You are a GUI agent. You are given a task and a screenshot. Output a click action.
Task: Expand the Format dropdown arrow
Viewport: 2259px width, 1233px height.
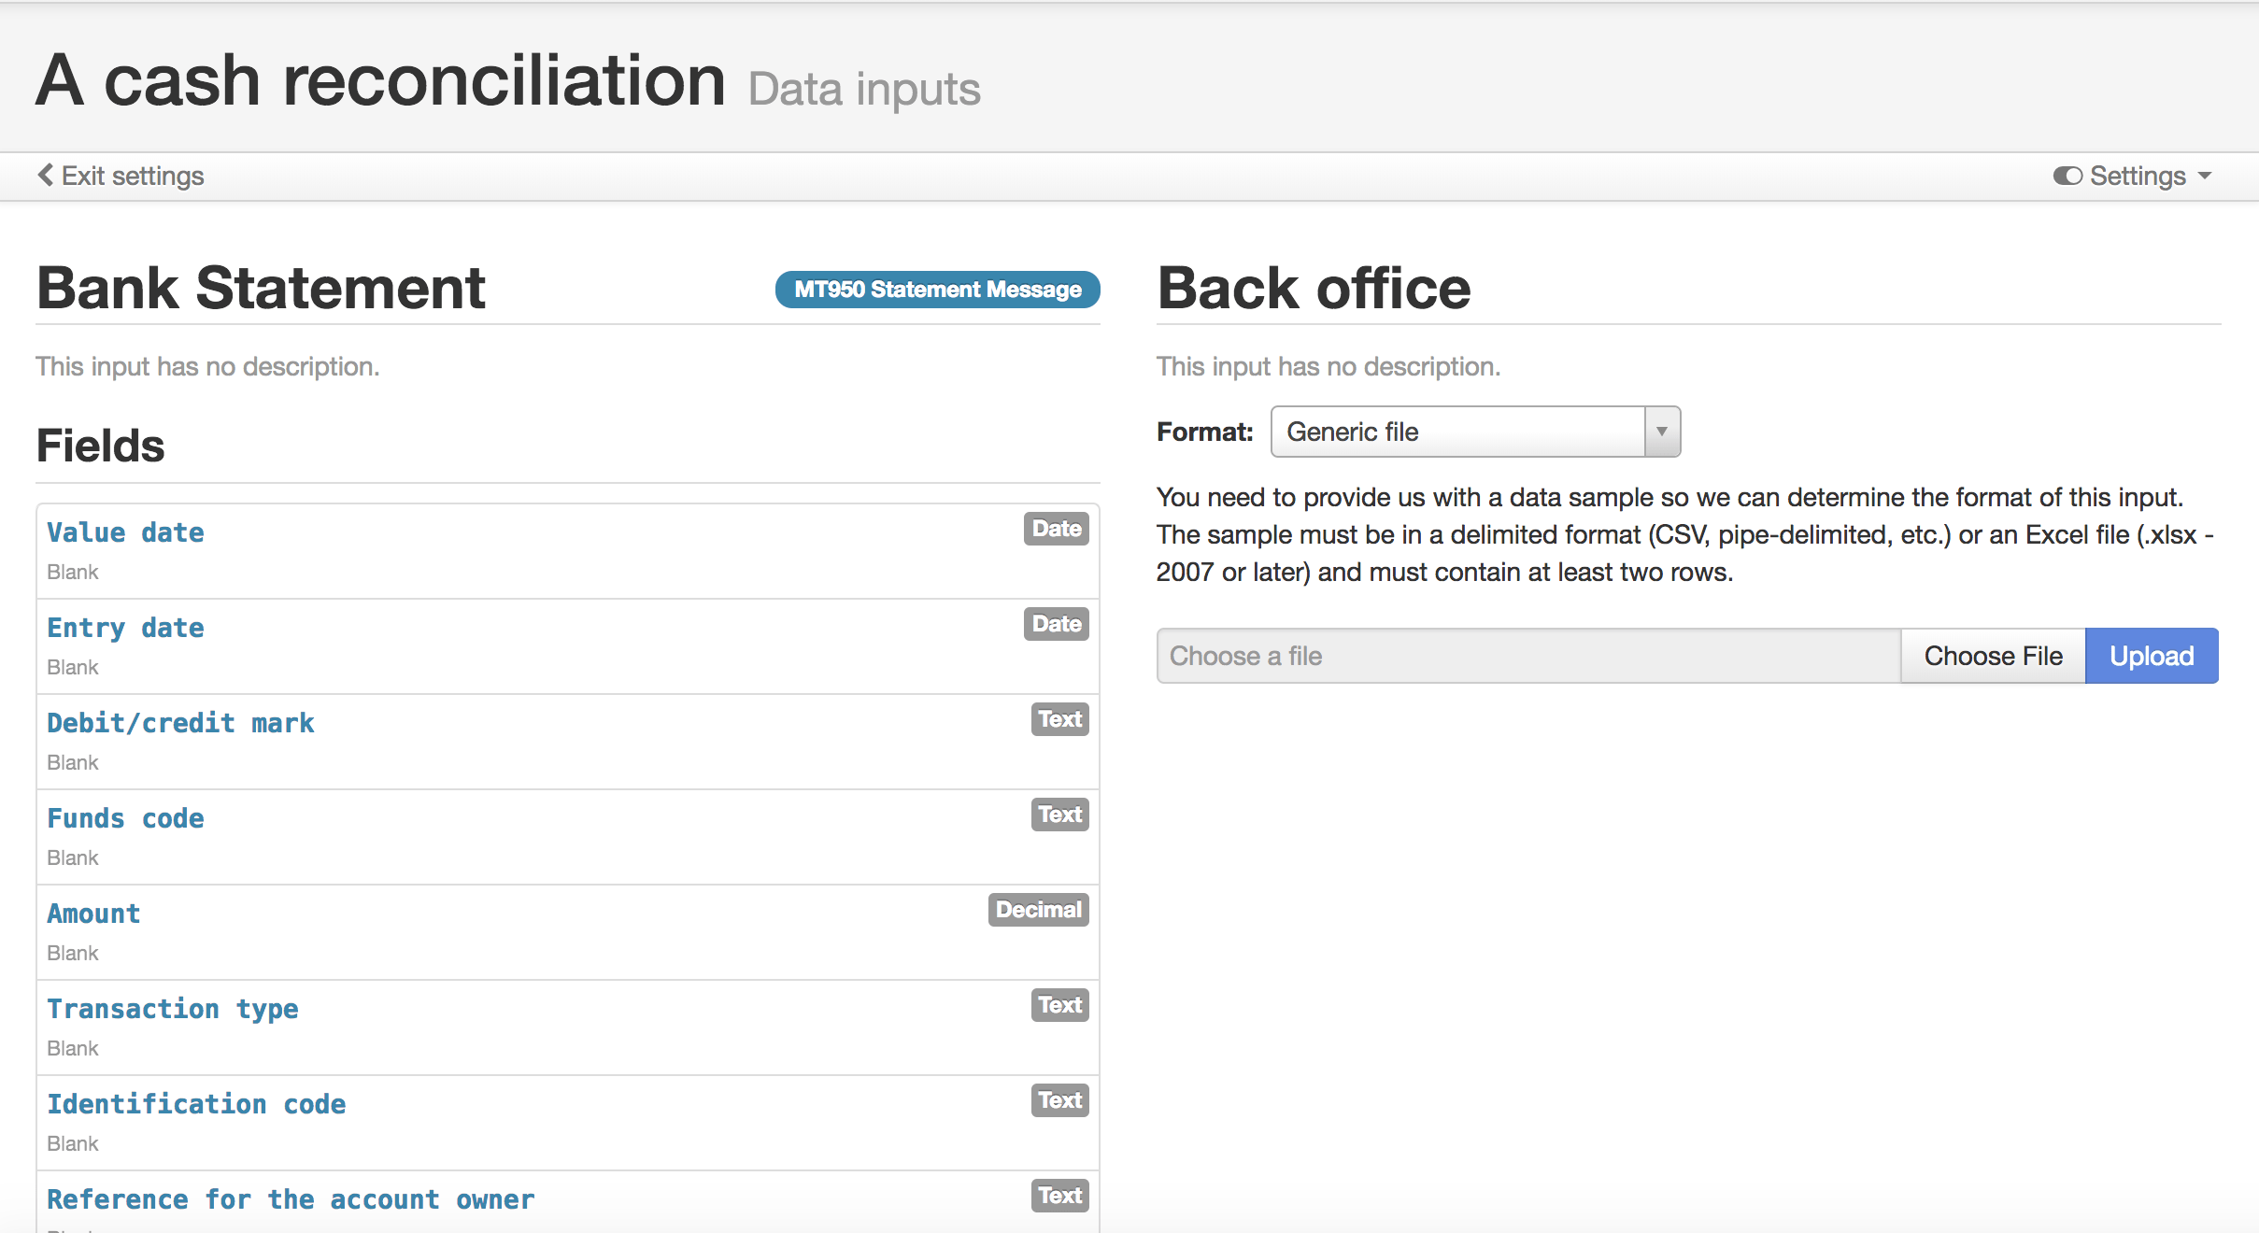[x=1662, y=432]
